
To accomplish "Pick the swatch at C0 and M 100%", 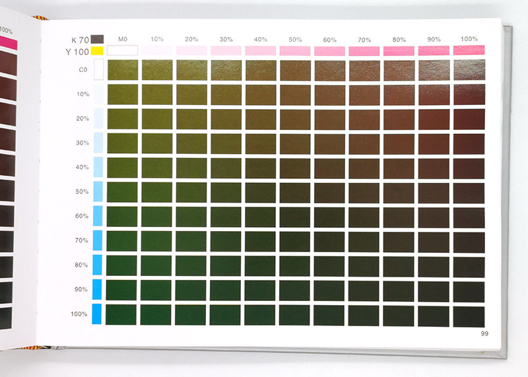I will click(469, 70).
